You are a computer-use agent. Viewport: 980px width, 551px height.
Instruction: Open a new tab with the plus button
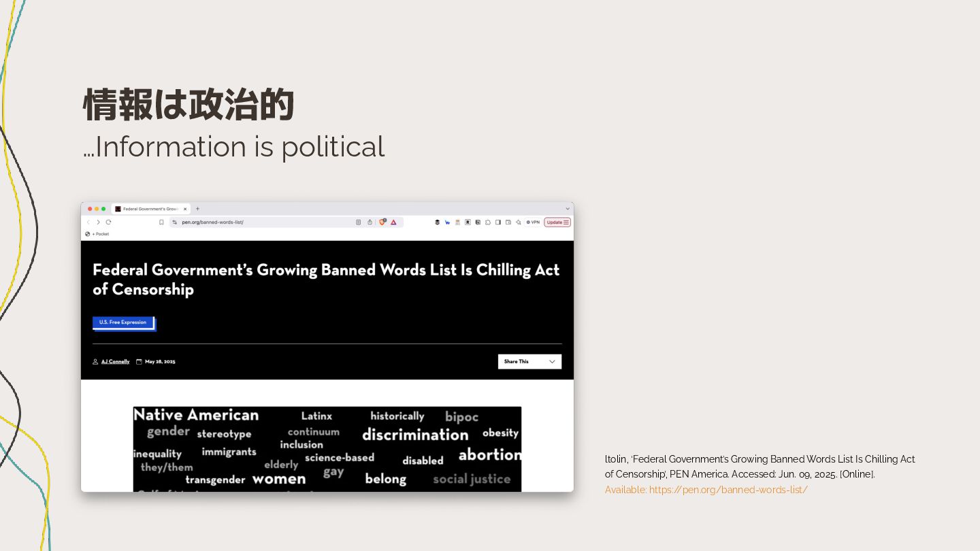(x=197, y=209)
